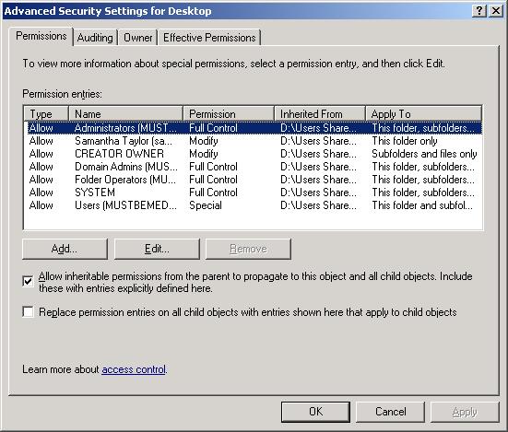Sort by the Inherited From column header
This screenshot has height=432, width=508.
pyautogui.click(x=320, y=114)
